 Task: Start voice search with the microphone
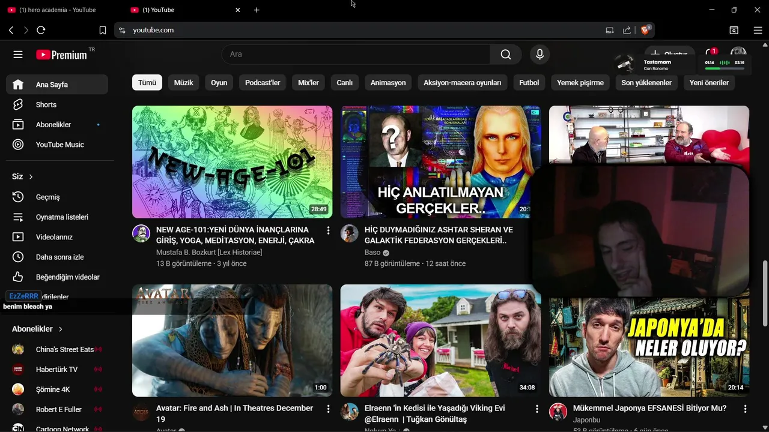[540, 55]
